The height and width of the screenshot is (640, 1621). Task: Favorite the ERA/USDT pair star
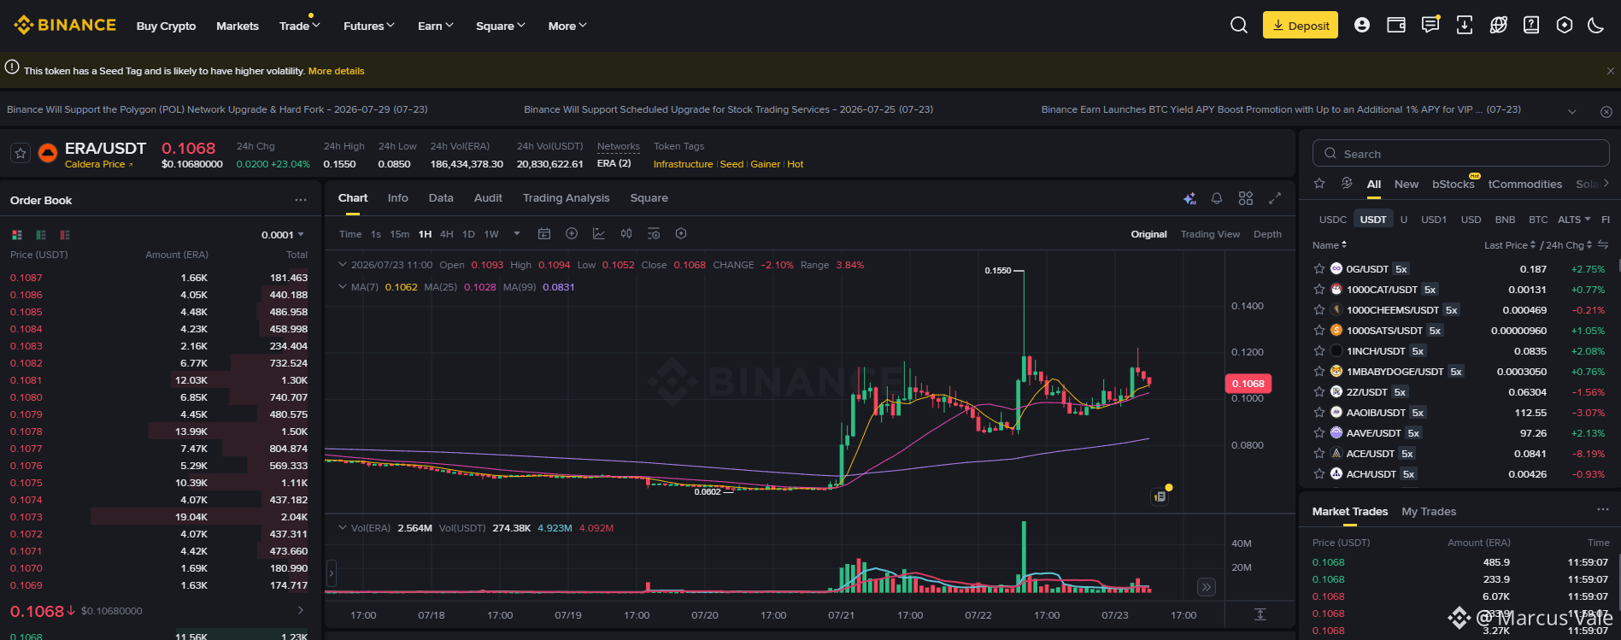point(21,153)
